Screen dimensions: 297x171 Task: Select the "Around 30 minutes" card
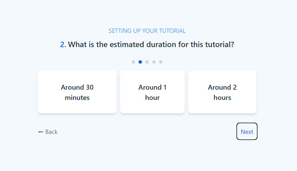[x=77, y=92]
